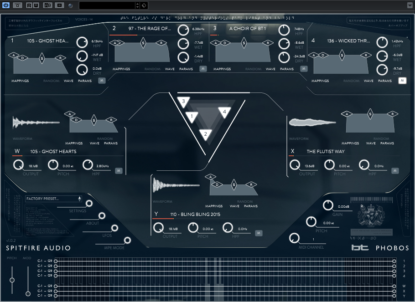
Task: Click the preset stepper arrows in host toolbar
Action: (x=137, y=5)
